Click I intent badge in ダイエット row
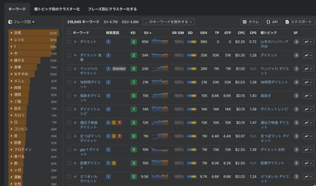 pos(108,42)
